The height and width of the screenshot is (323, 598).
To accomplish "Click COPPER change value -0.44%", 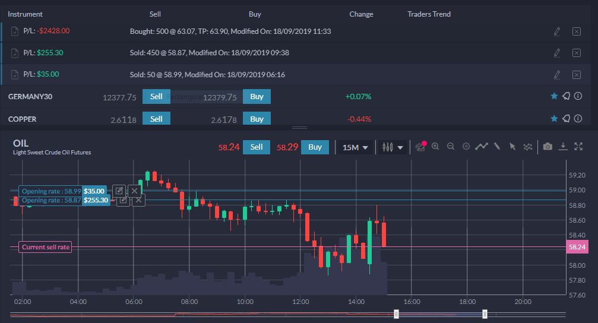I will (359, 119).
